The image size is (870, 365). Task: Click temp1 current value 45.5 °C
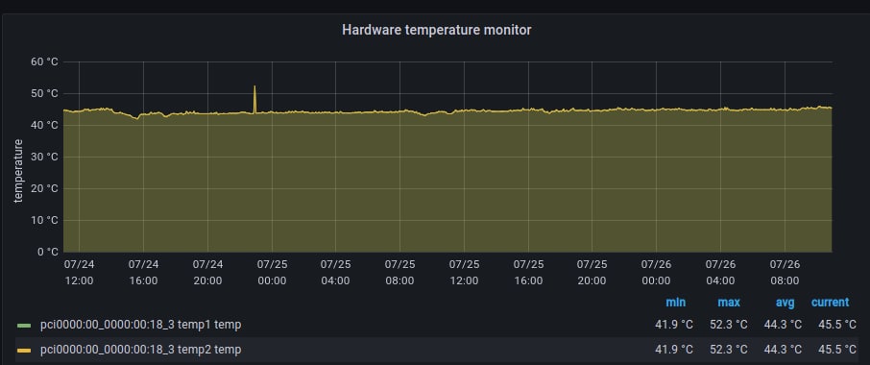coord(837,325)
